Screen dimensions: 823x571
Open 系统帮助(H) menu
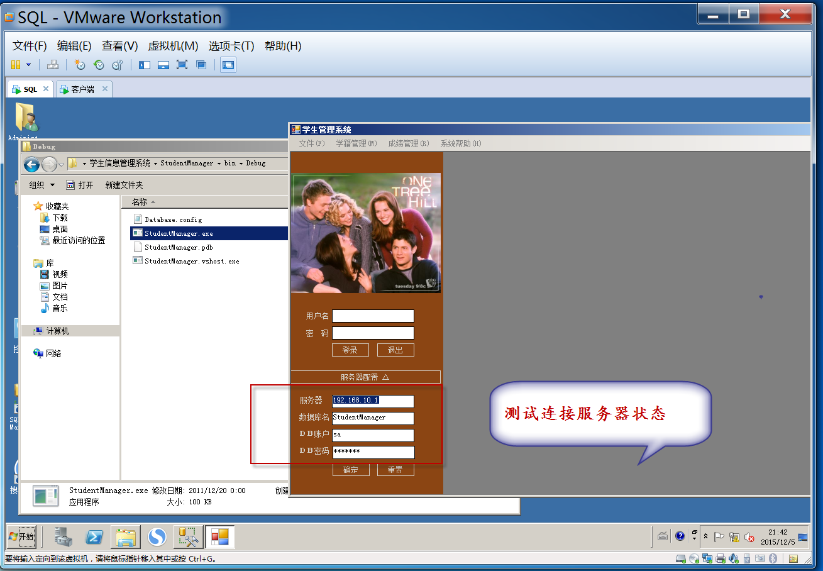tap(461, 143)
